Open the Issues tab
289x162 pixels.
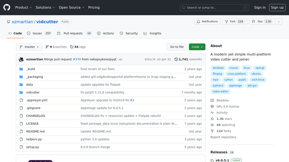click(39, 33)
